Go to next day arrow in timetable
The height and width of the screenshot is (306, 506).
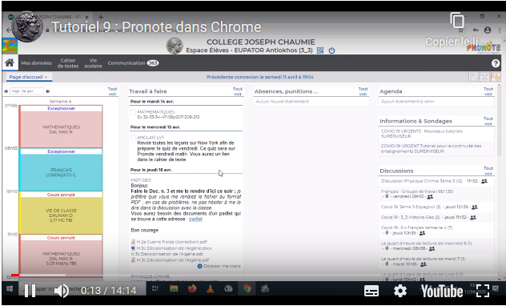(x=48, y=91)
